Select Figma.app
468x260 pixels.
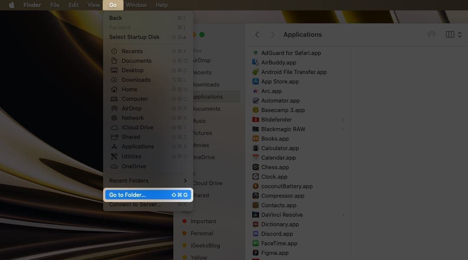pos(275,253)
